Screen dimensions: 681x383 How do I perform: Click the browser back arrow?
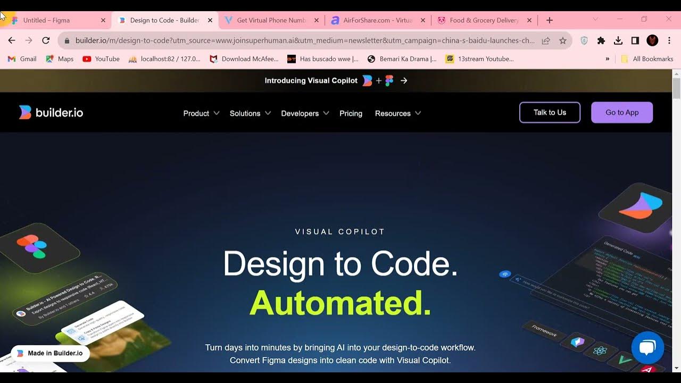[x=12, y=40]
